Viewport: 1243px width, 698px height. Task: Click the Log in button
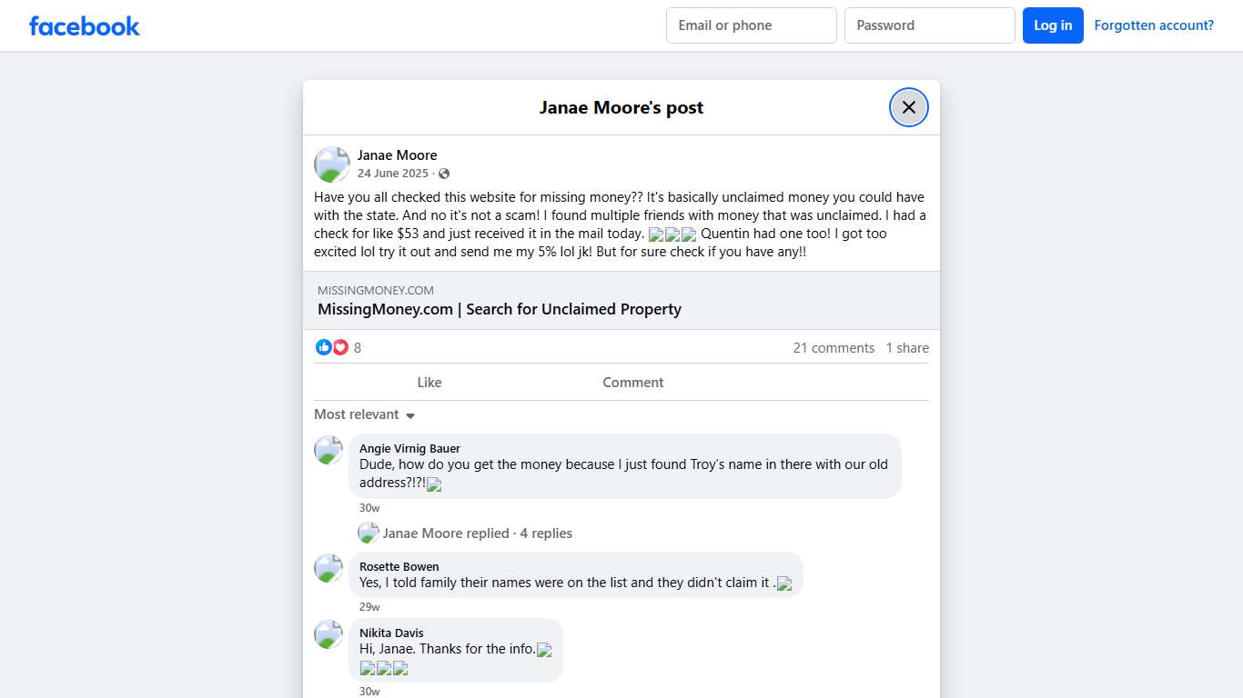click(x=1053, y=25)
